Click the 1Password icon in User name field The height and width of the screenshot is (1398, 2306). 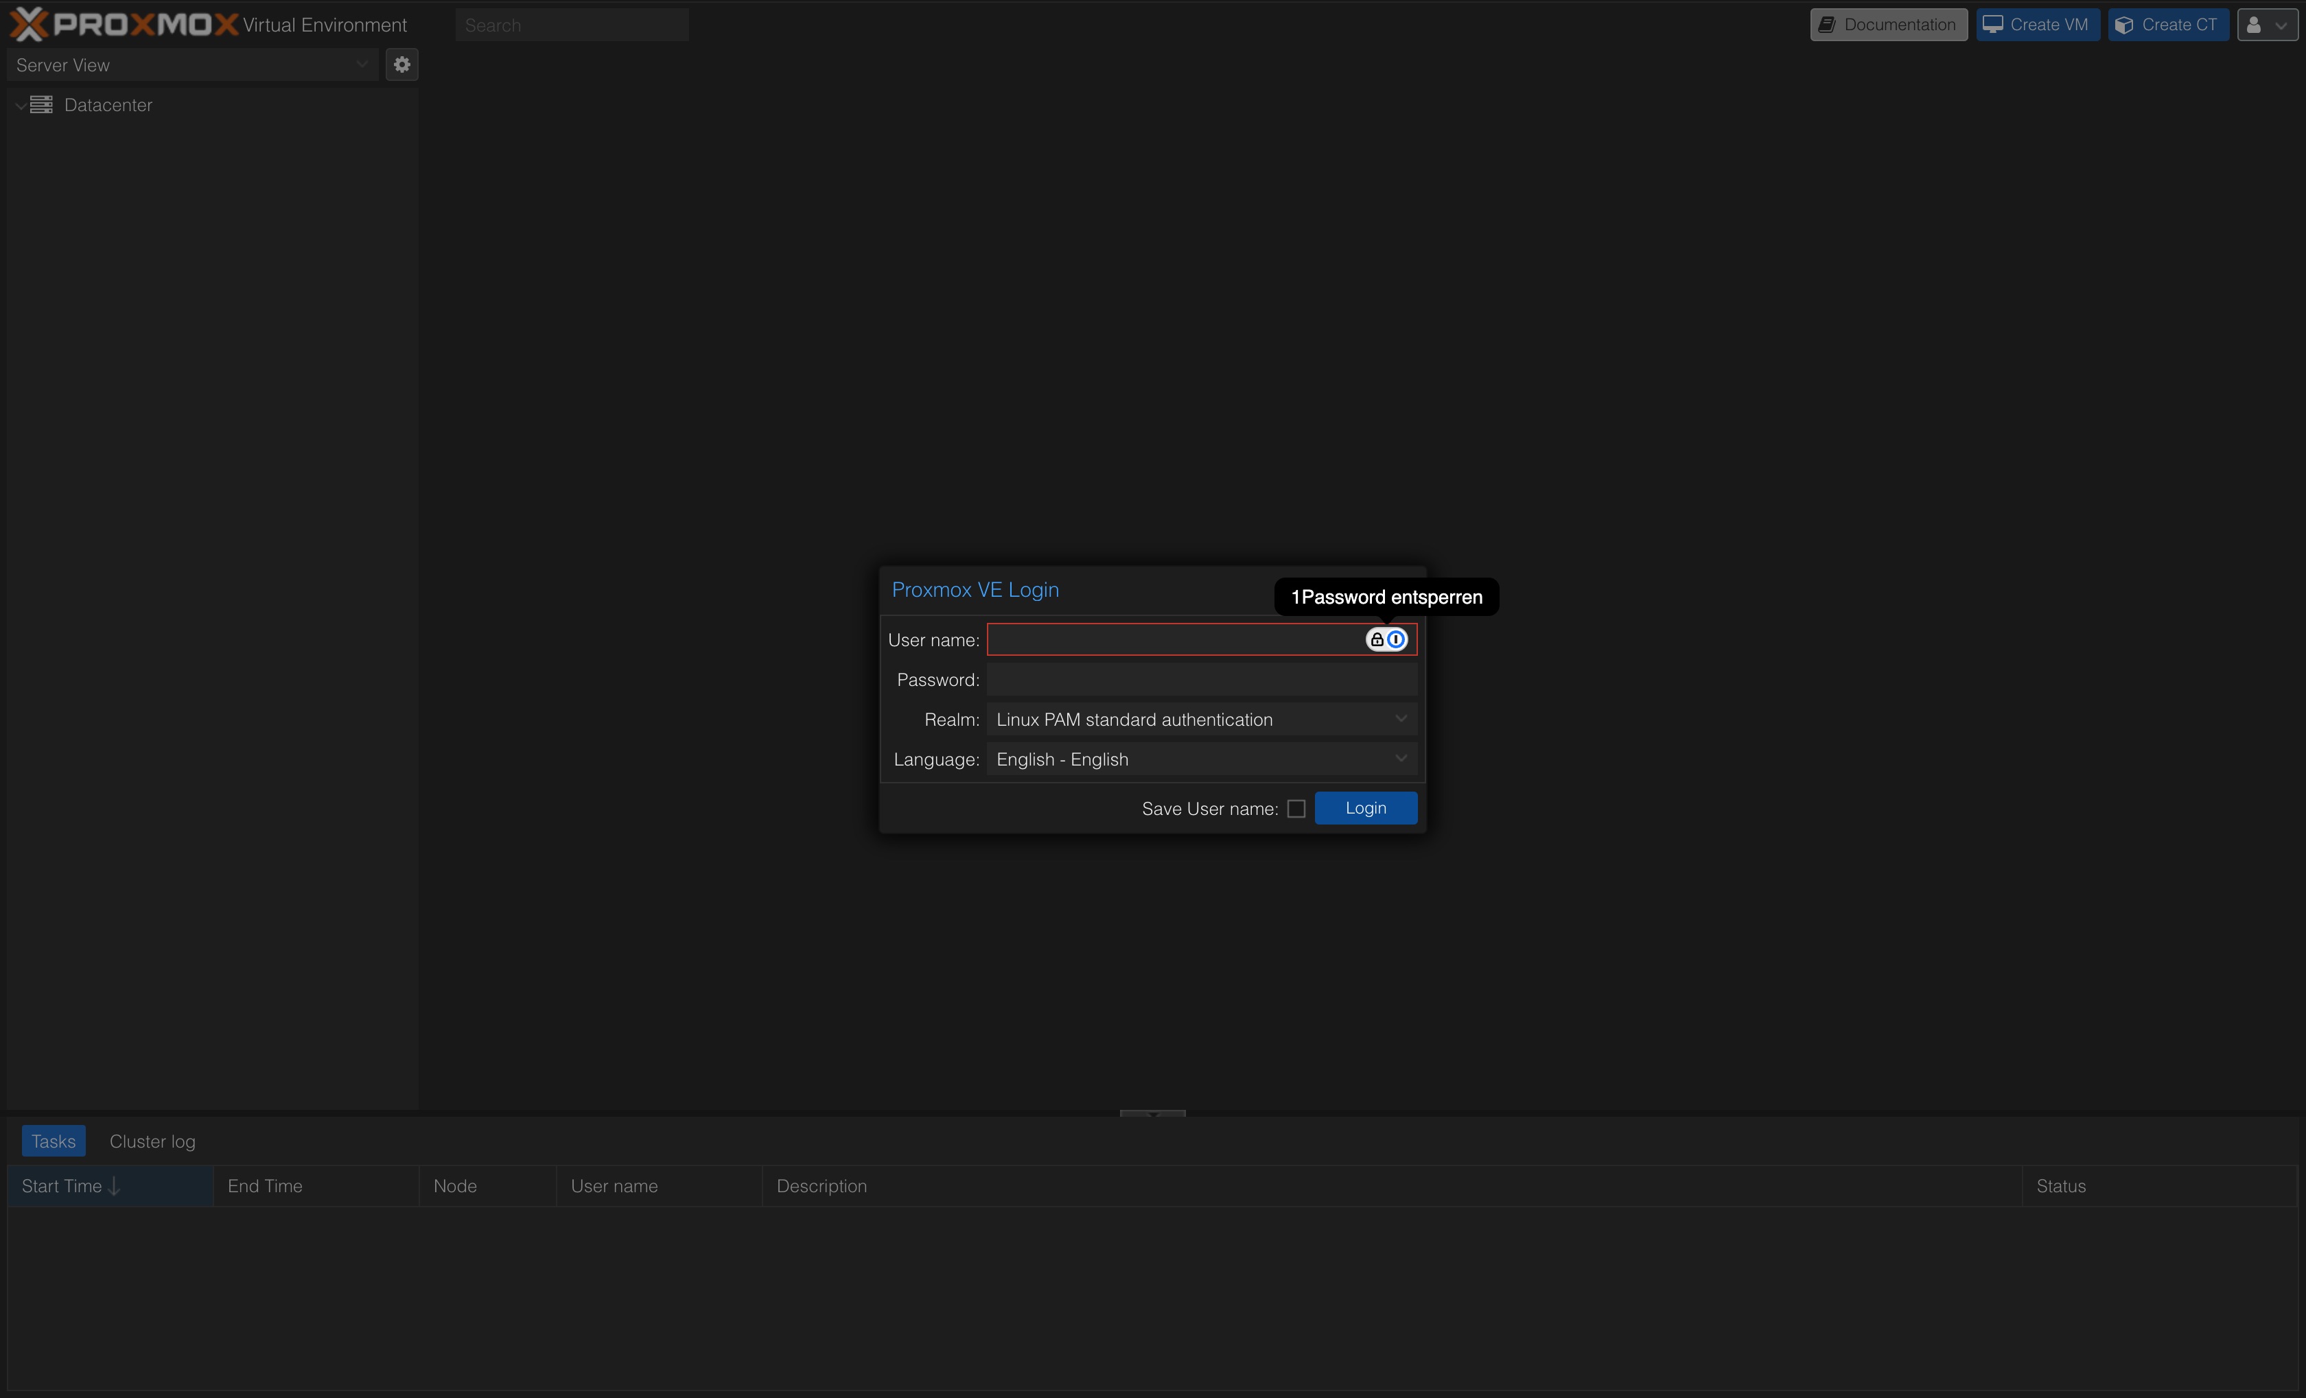pyautogui.click(x=1386, y=639)
